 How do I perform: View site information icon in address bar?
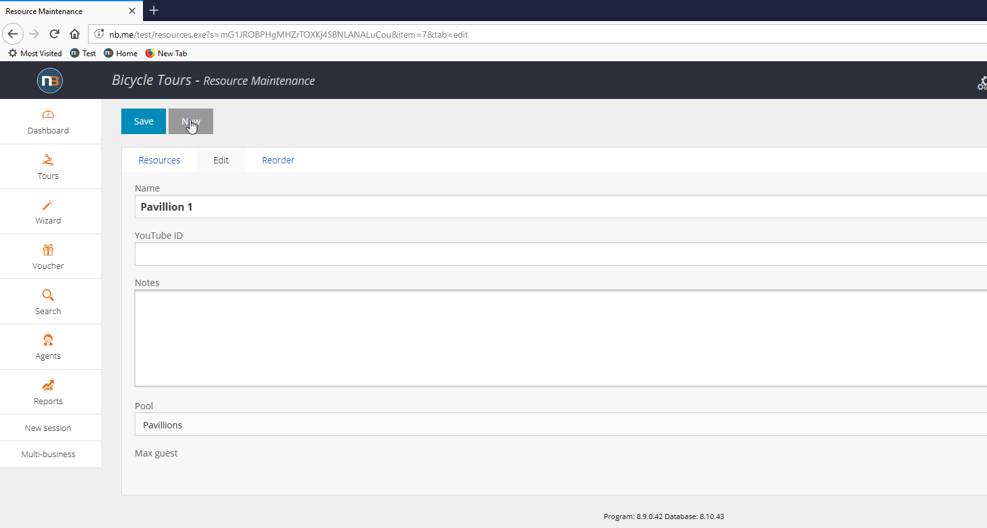pos(99,34)
